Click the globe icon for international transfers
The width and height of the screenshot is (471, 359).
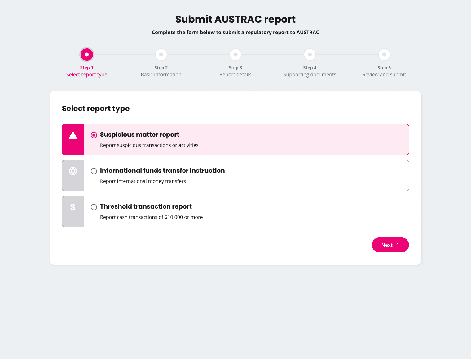(73, 171)
